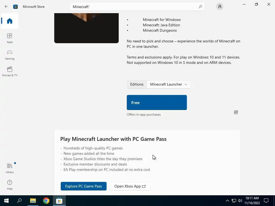Click the blue Free button
Screen dimensions: 275x206
click(x=157, y=102)
